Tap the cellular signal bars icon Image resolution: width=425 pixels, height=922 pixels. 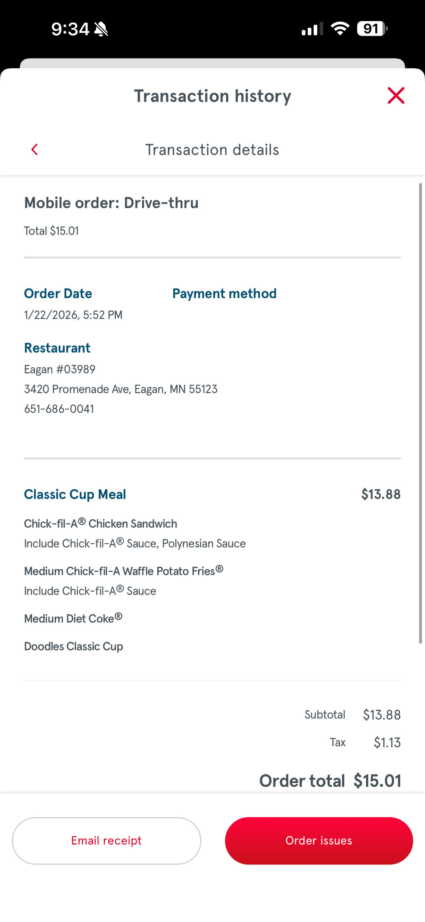point(312,29)
